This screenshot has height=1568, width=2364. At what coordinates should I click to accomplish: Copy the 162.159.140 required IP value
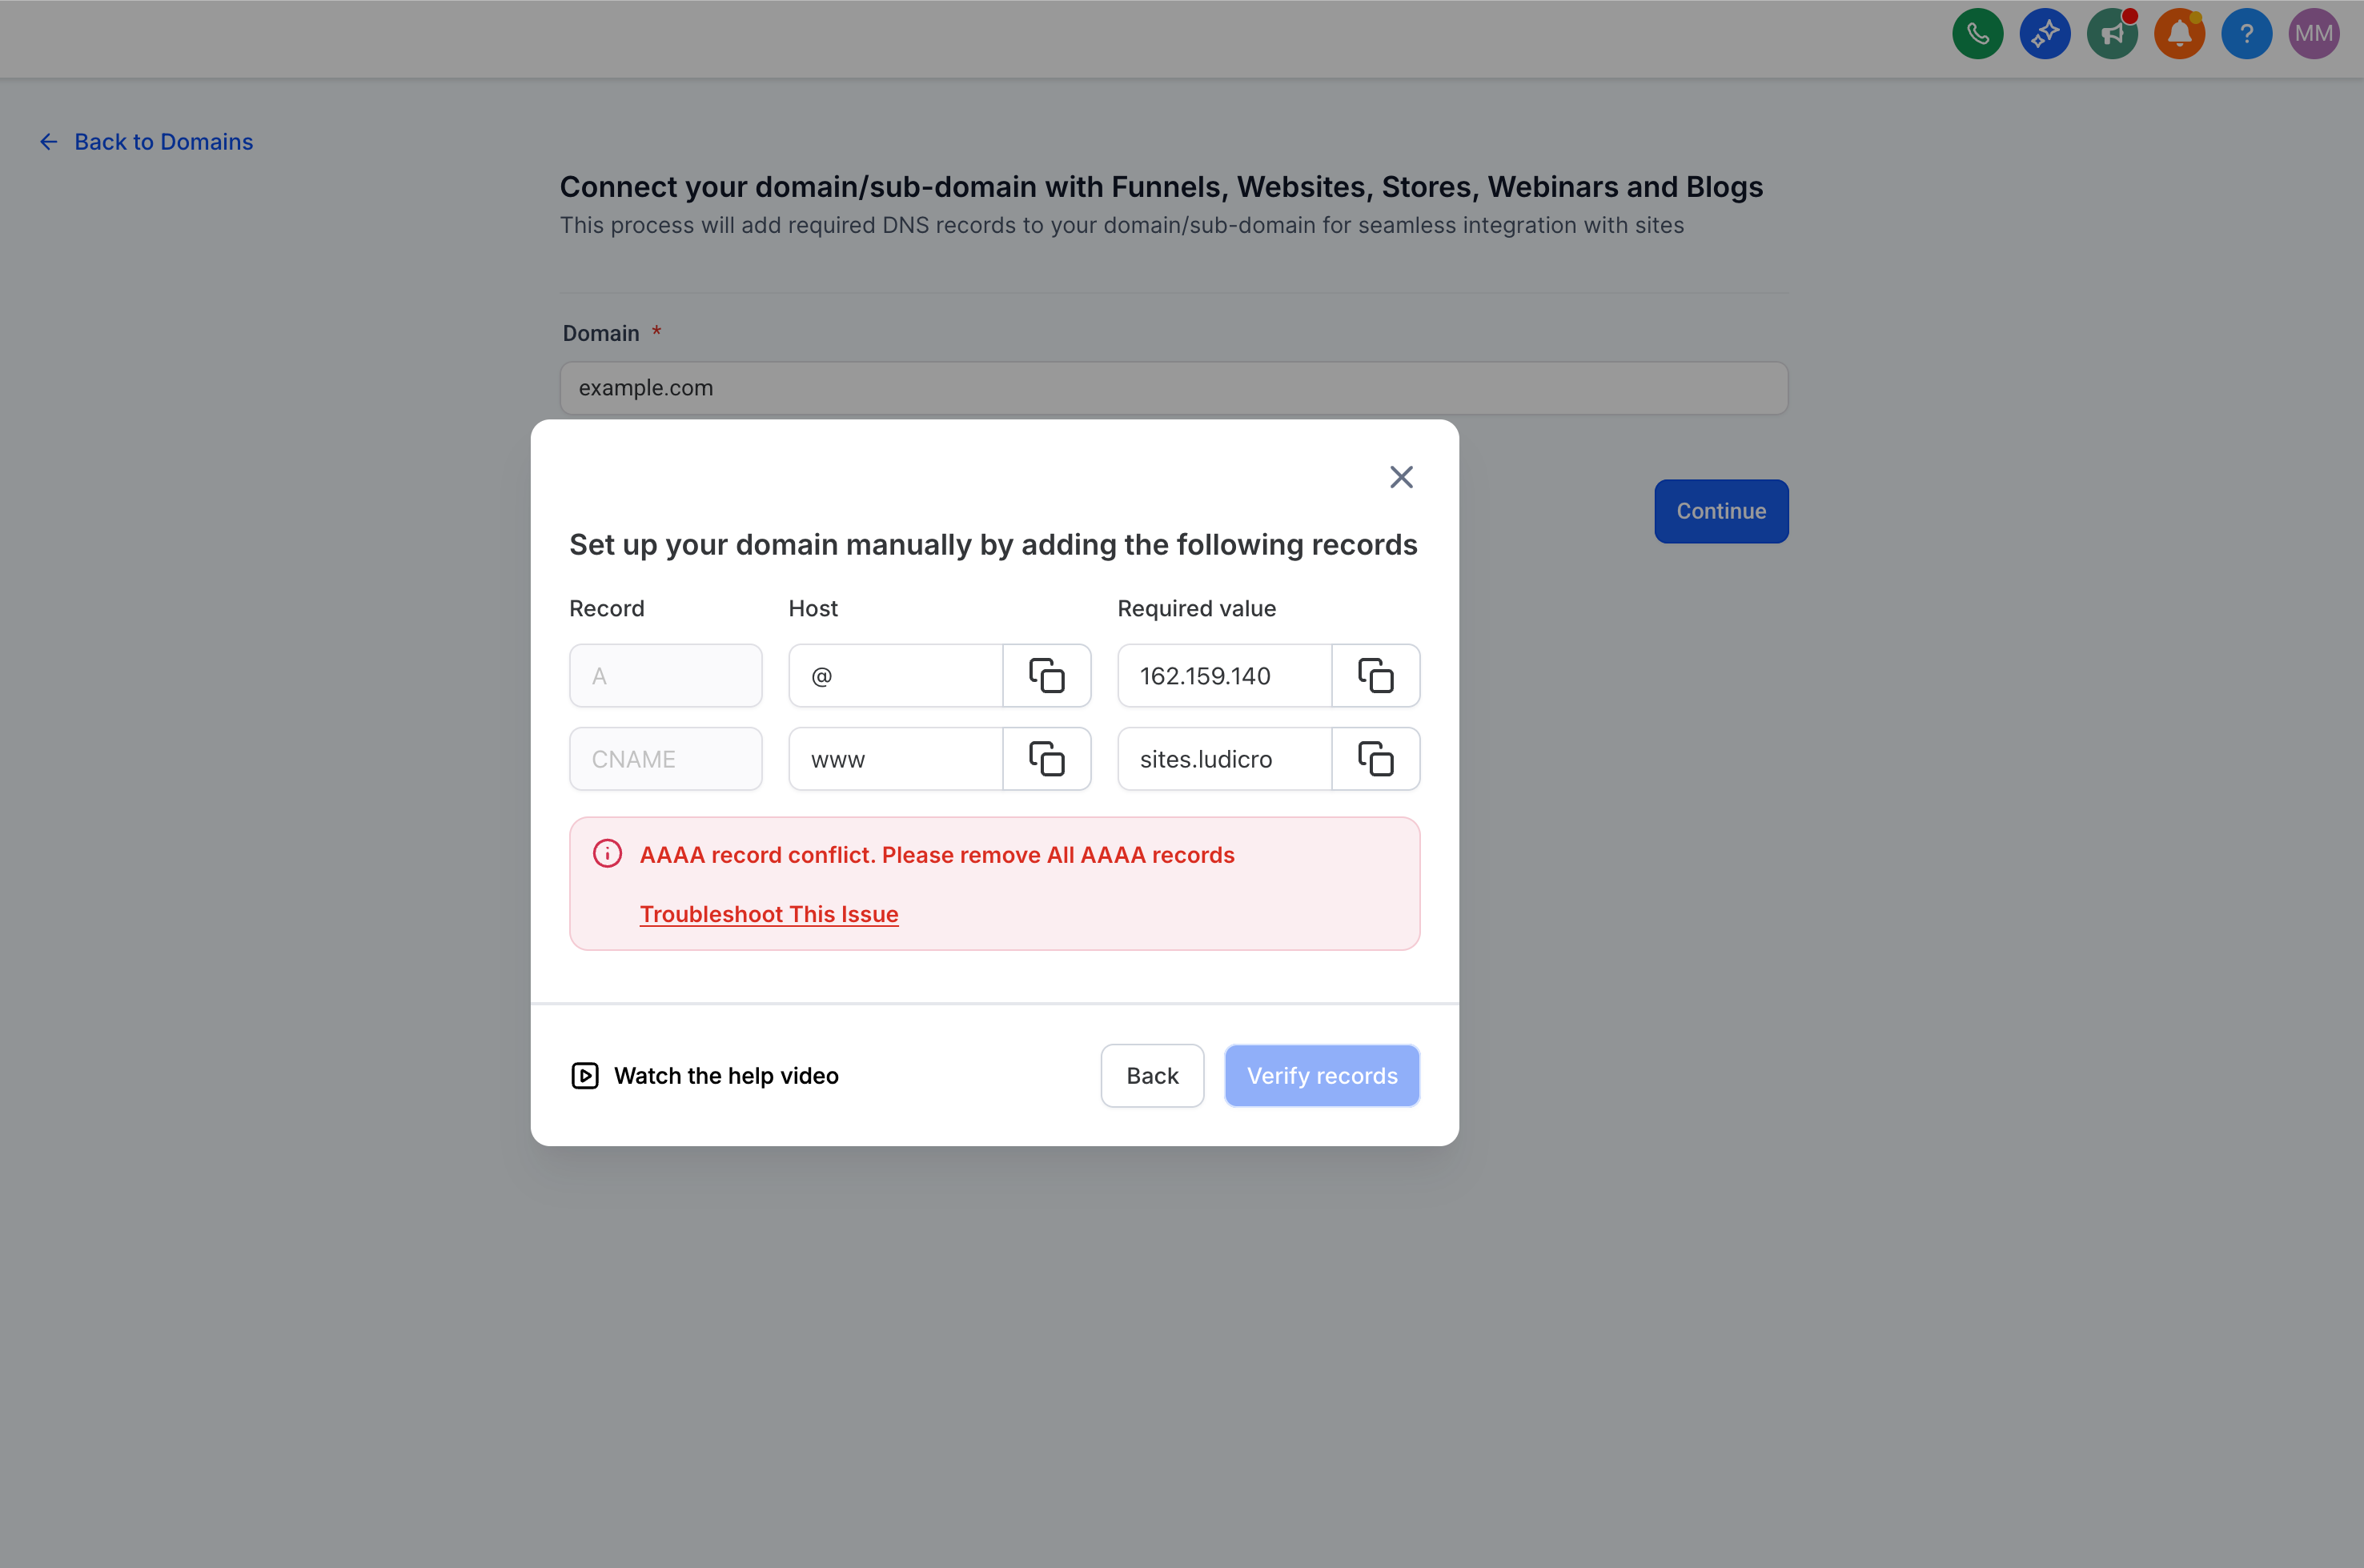[1375, 676]
